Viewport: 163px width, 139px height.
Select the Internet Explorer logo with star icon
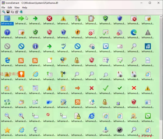(7, 60)
